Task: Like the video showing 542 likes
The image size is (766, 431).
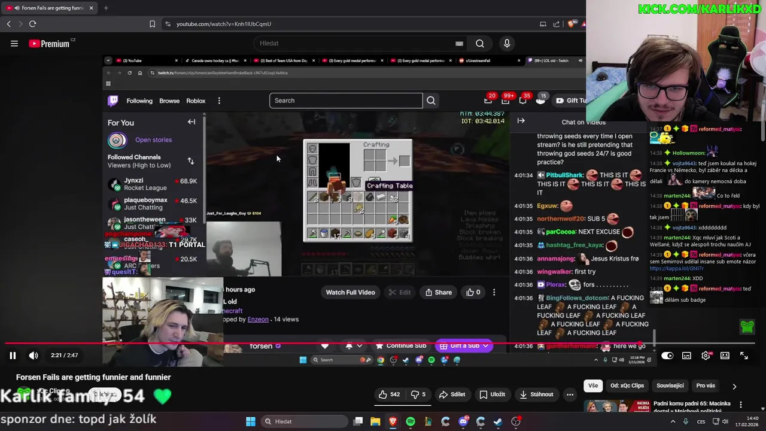Action: point(389,394)
